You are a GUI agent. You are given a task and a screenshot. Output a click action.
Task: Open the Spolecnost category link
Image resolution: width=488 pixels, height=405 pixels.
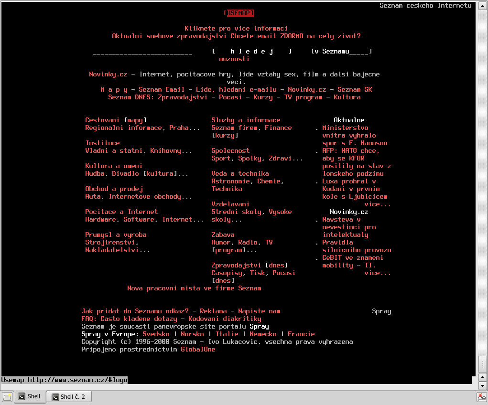[230, 151]
